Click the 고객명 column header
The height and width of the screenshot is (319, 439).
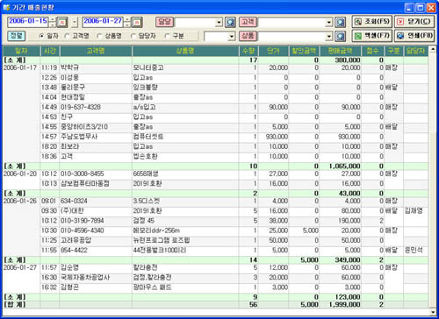(x=96, y=51)
